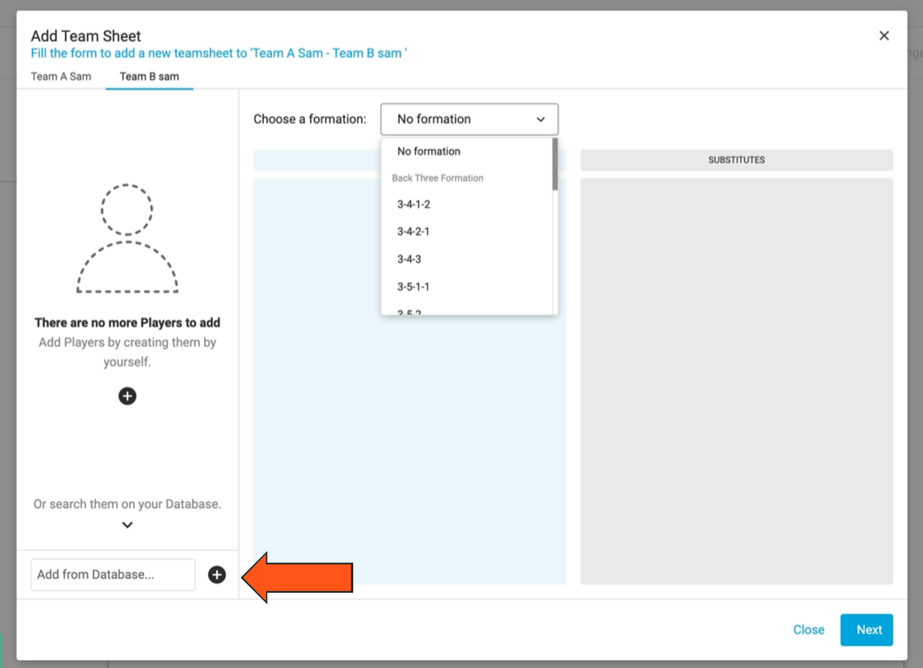Click the plus icon beside Add from Database
This screenshot has width=923, height=668.
tap(217, 575)
